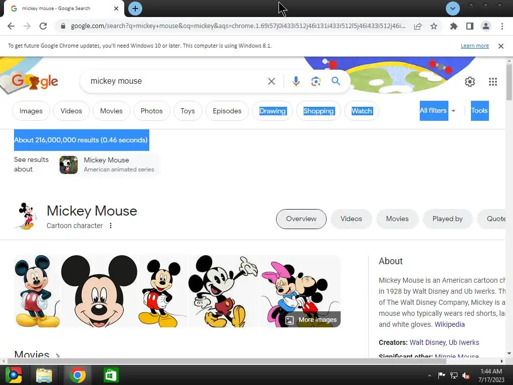The width and height of the screenshot is (513, 385).
Task: Share this page from the address bar
Action: pos(418,26)
